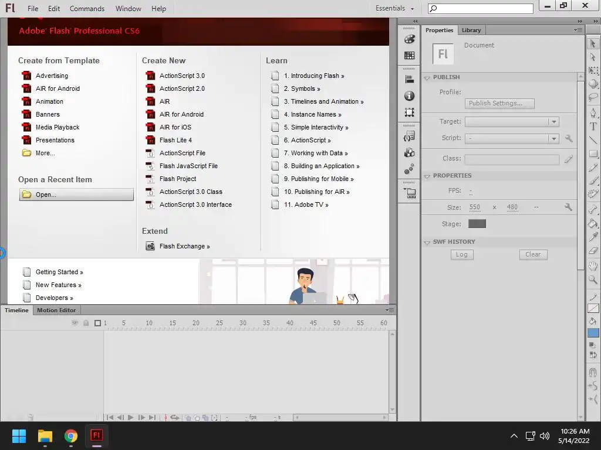Activate the Text tool
Screen dimensions: 601x450
pyautogui.click(x=593, y=127)
